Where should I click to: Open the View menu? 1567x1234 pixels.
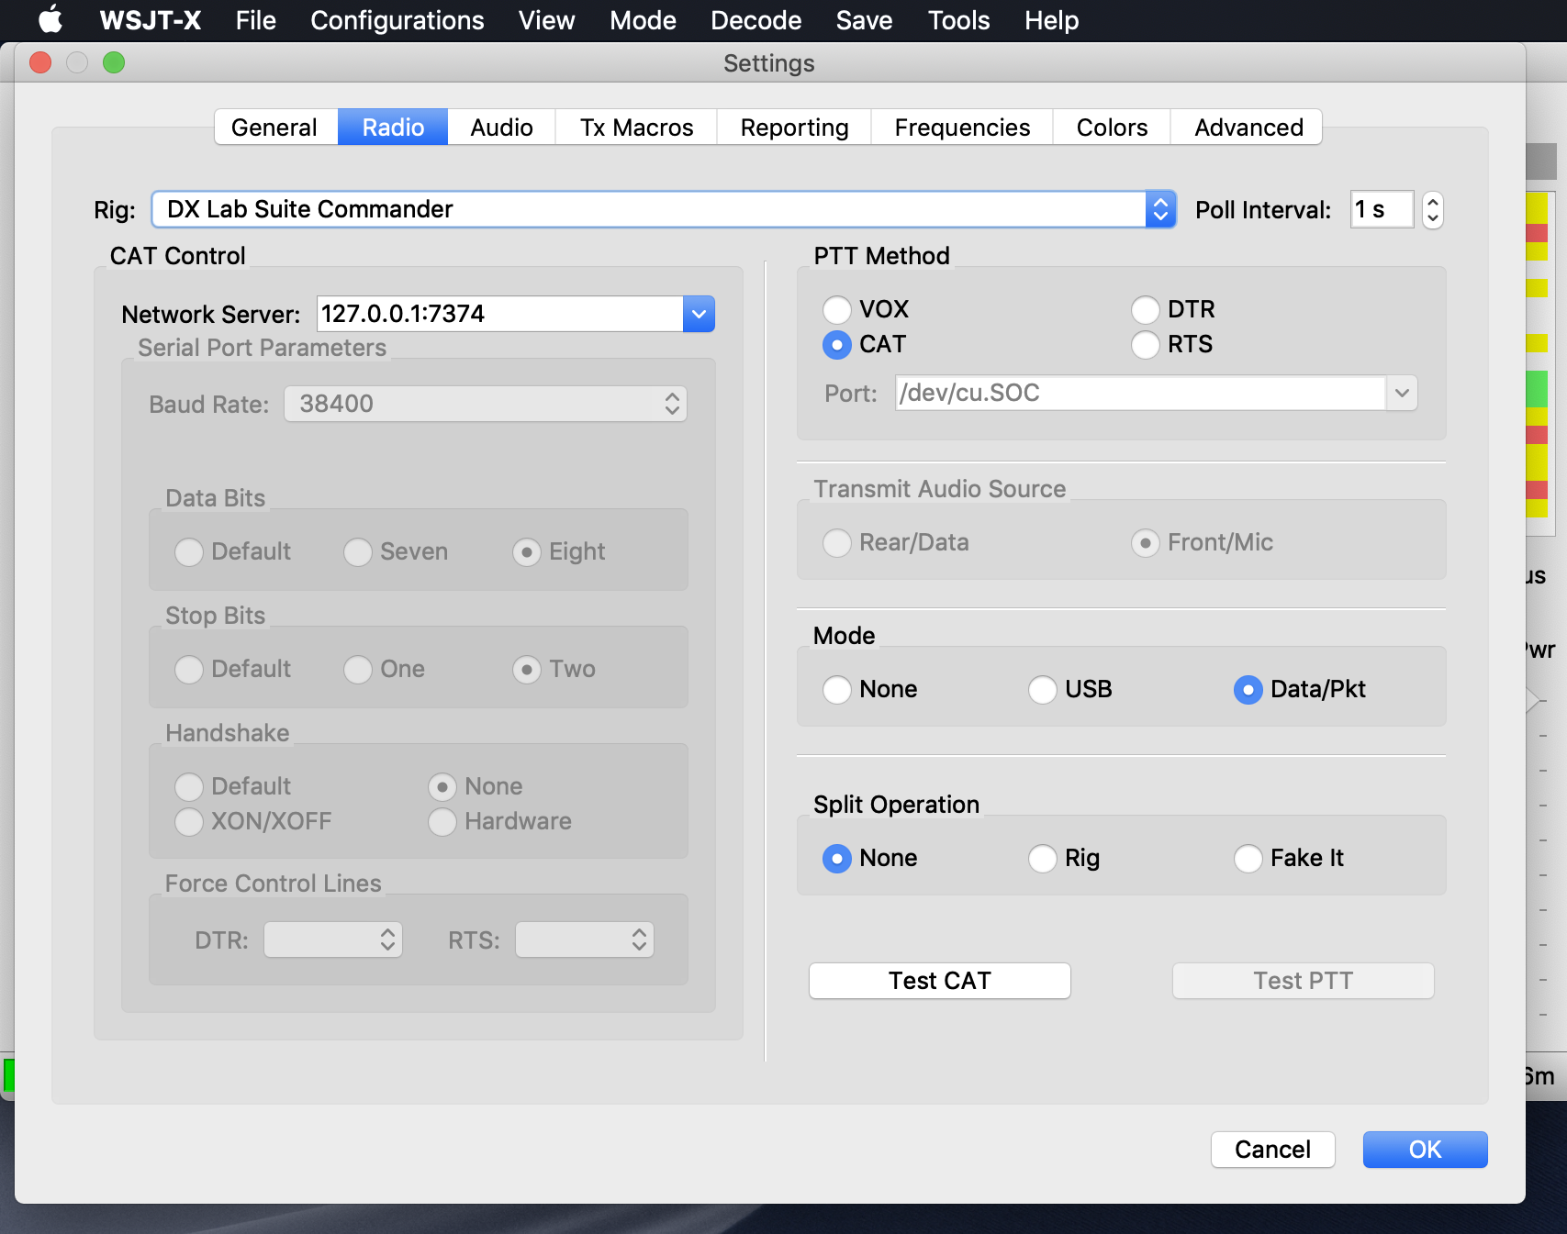[x=547, y=20]
